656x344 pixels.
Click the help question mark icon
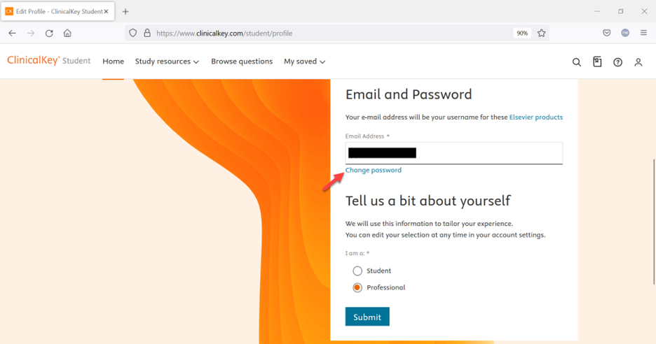(617, 62)
